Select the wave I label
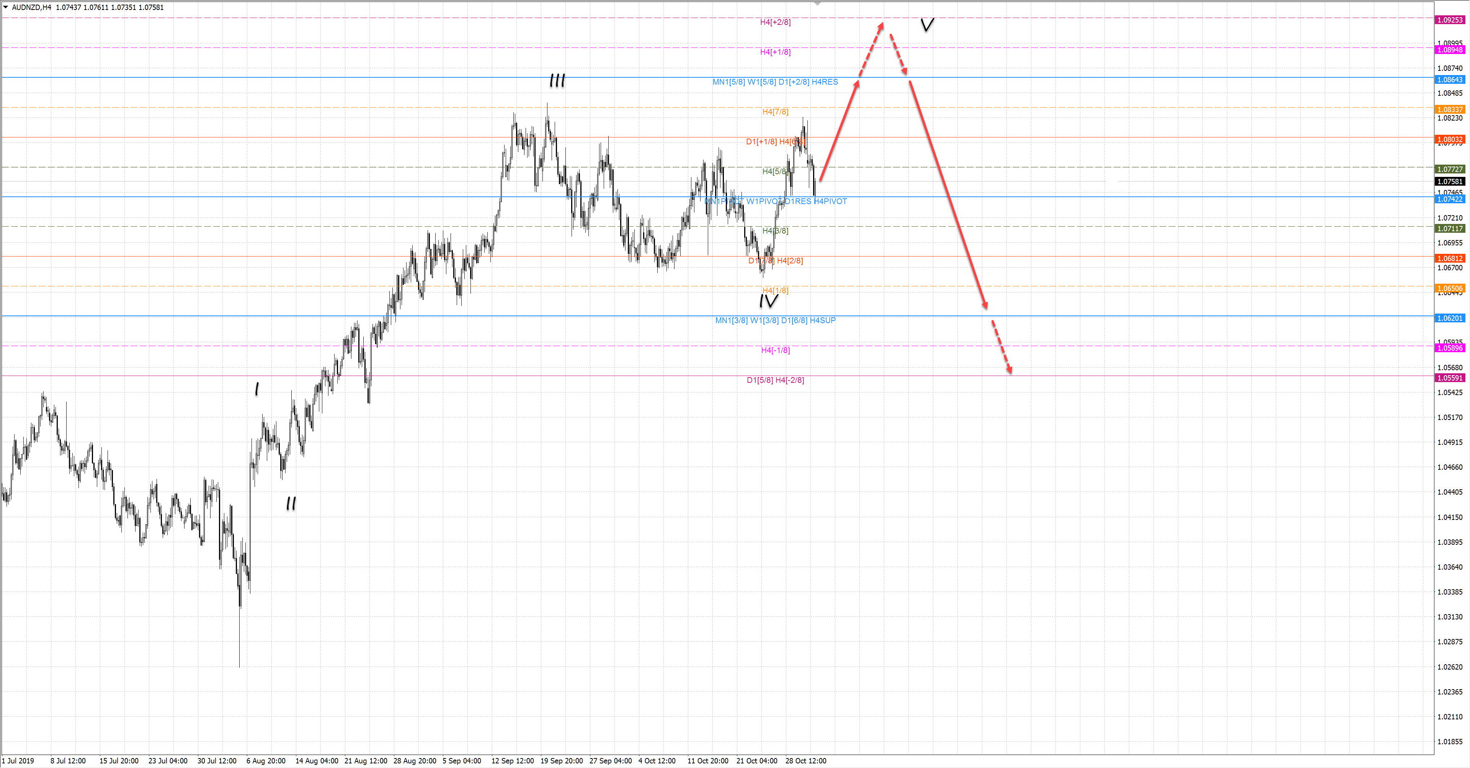Viewport: 1470px width, 768px height. tap(257, 389)
